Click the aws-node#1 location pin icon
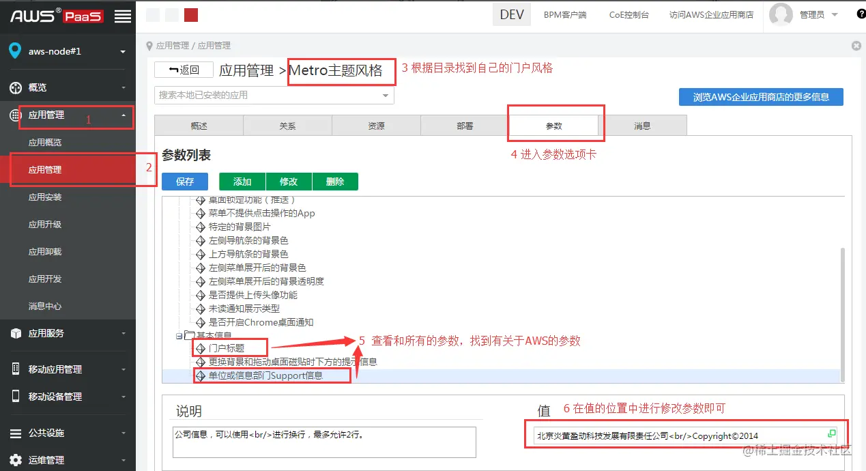Screen dimensions: 866x471 coord(15,51)
